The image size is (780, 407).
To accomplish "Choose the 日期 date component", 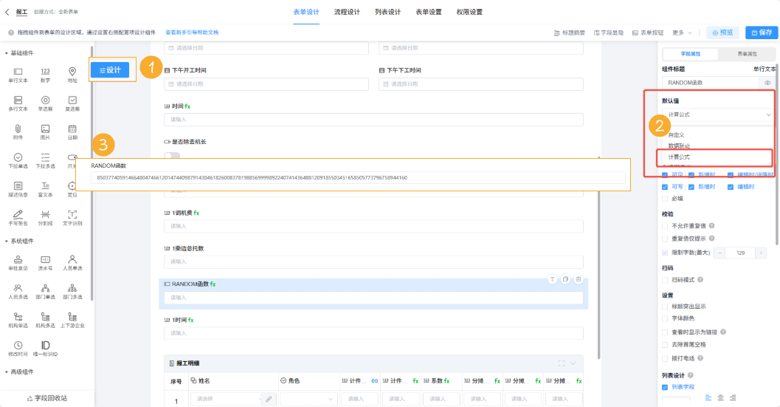I will pos(72,132).
